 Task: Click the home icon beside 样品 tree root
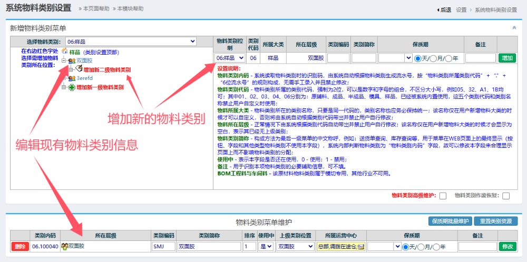click(x=65, y=52)
